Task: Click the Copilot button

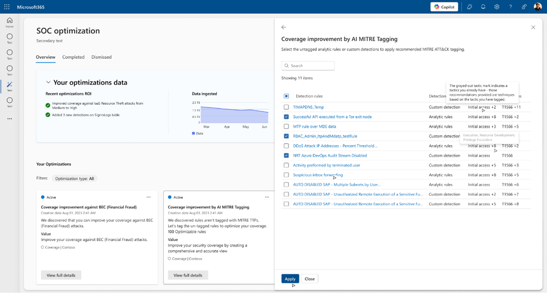Action: 444,7
